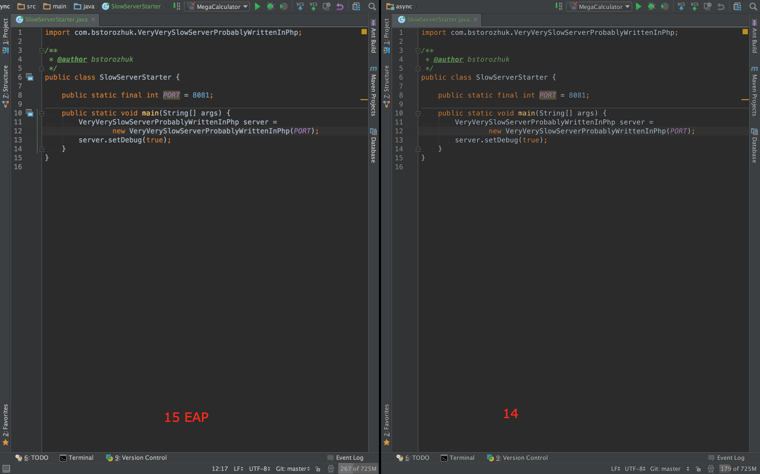Open Event Log in right window
760x474 pixels.
point(726,458)
